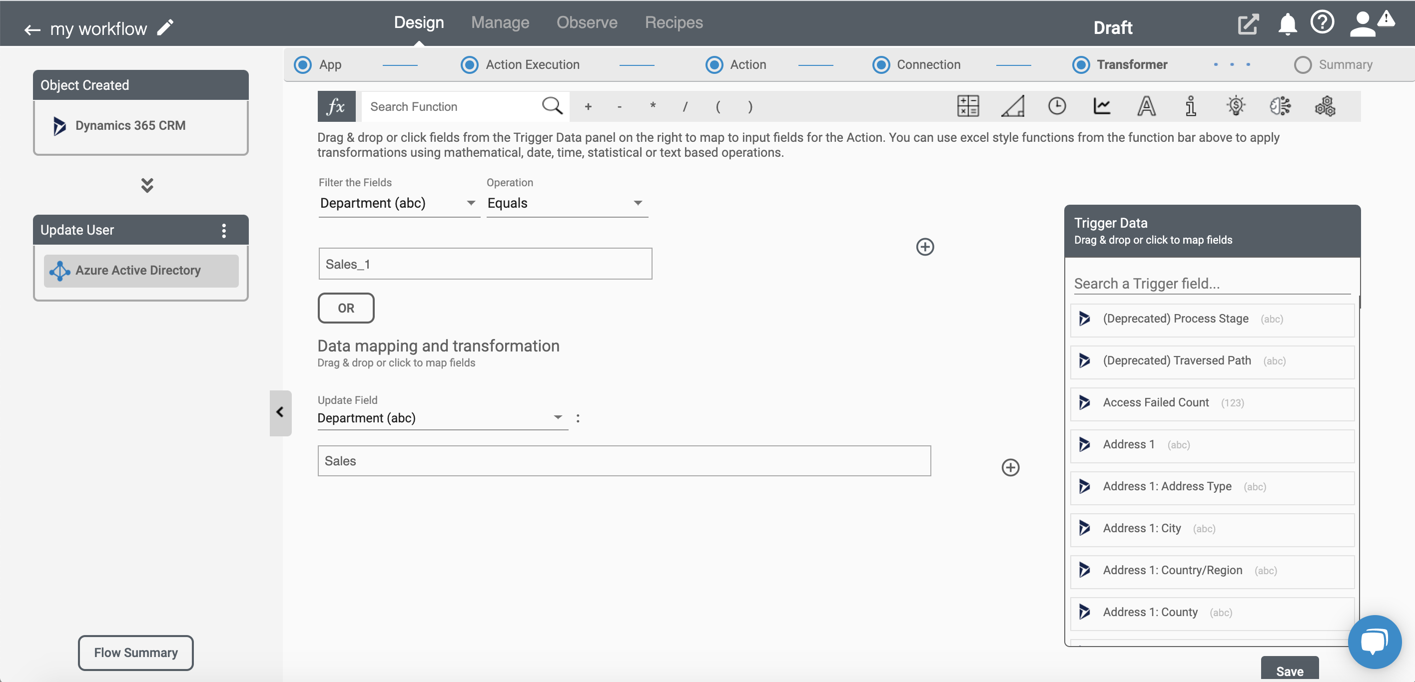Select the lightbulb/AI suggestion icon

tap(1235, 106)
